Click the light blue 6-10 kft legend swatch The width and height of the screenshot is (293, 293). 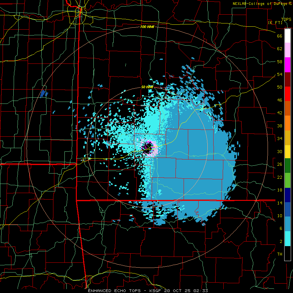287,224
